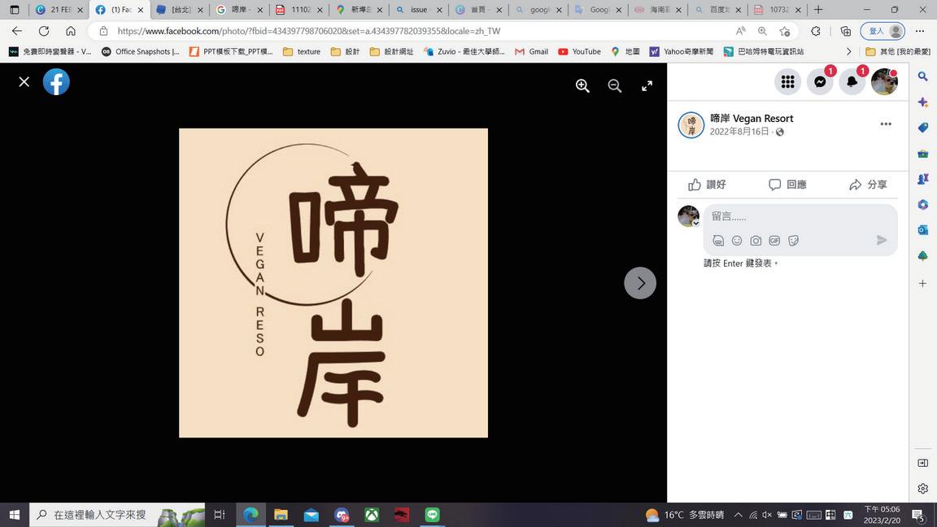This screenshot has width=937, height=527.
Task: Open File Explorer from taskbar
Action: point(281,515)
